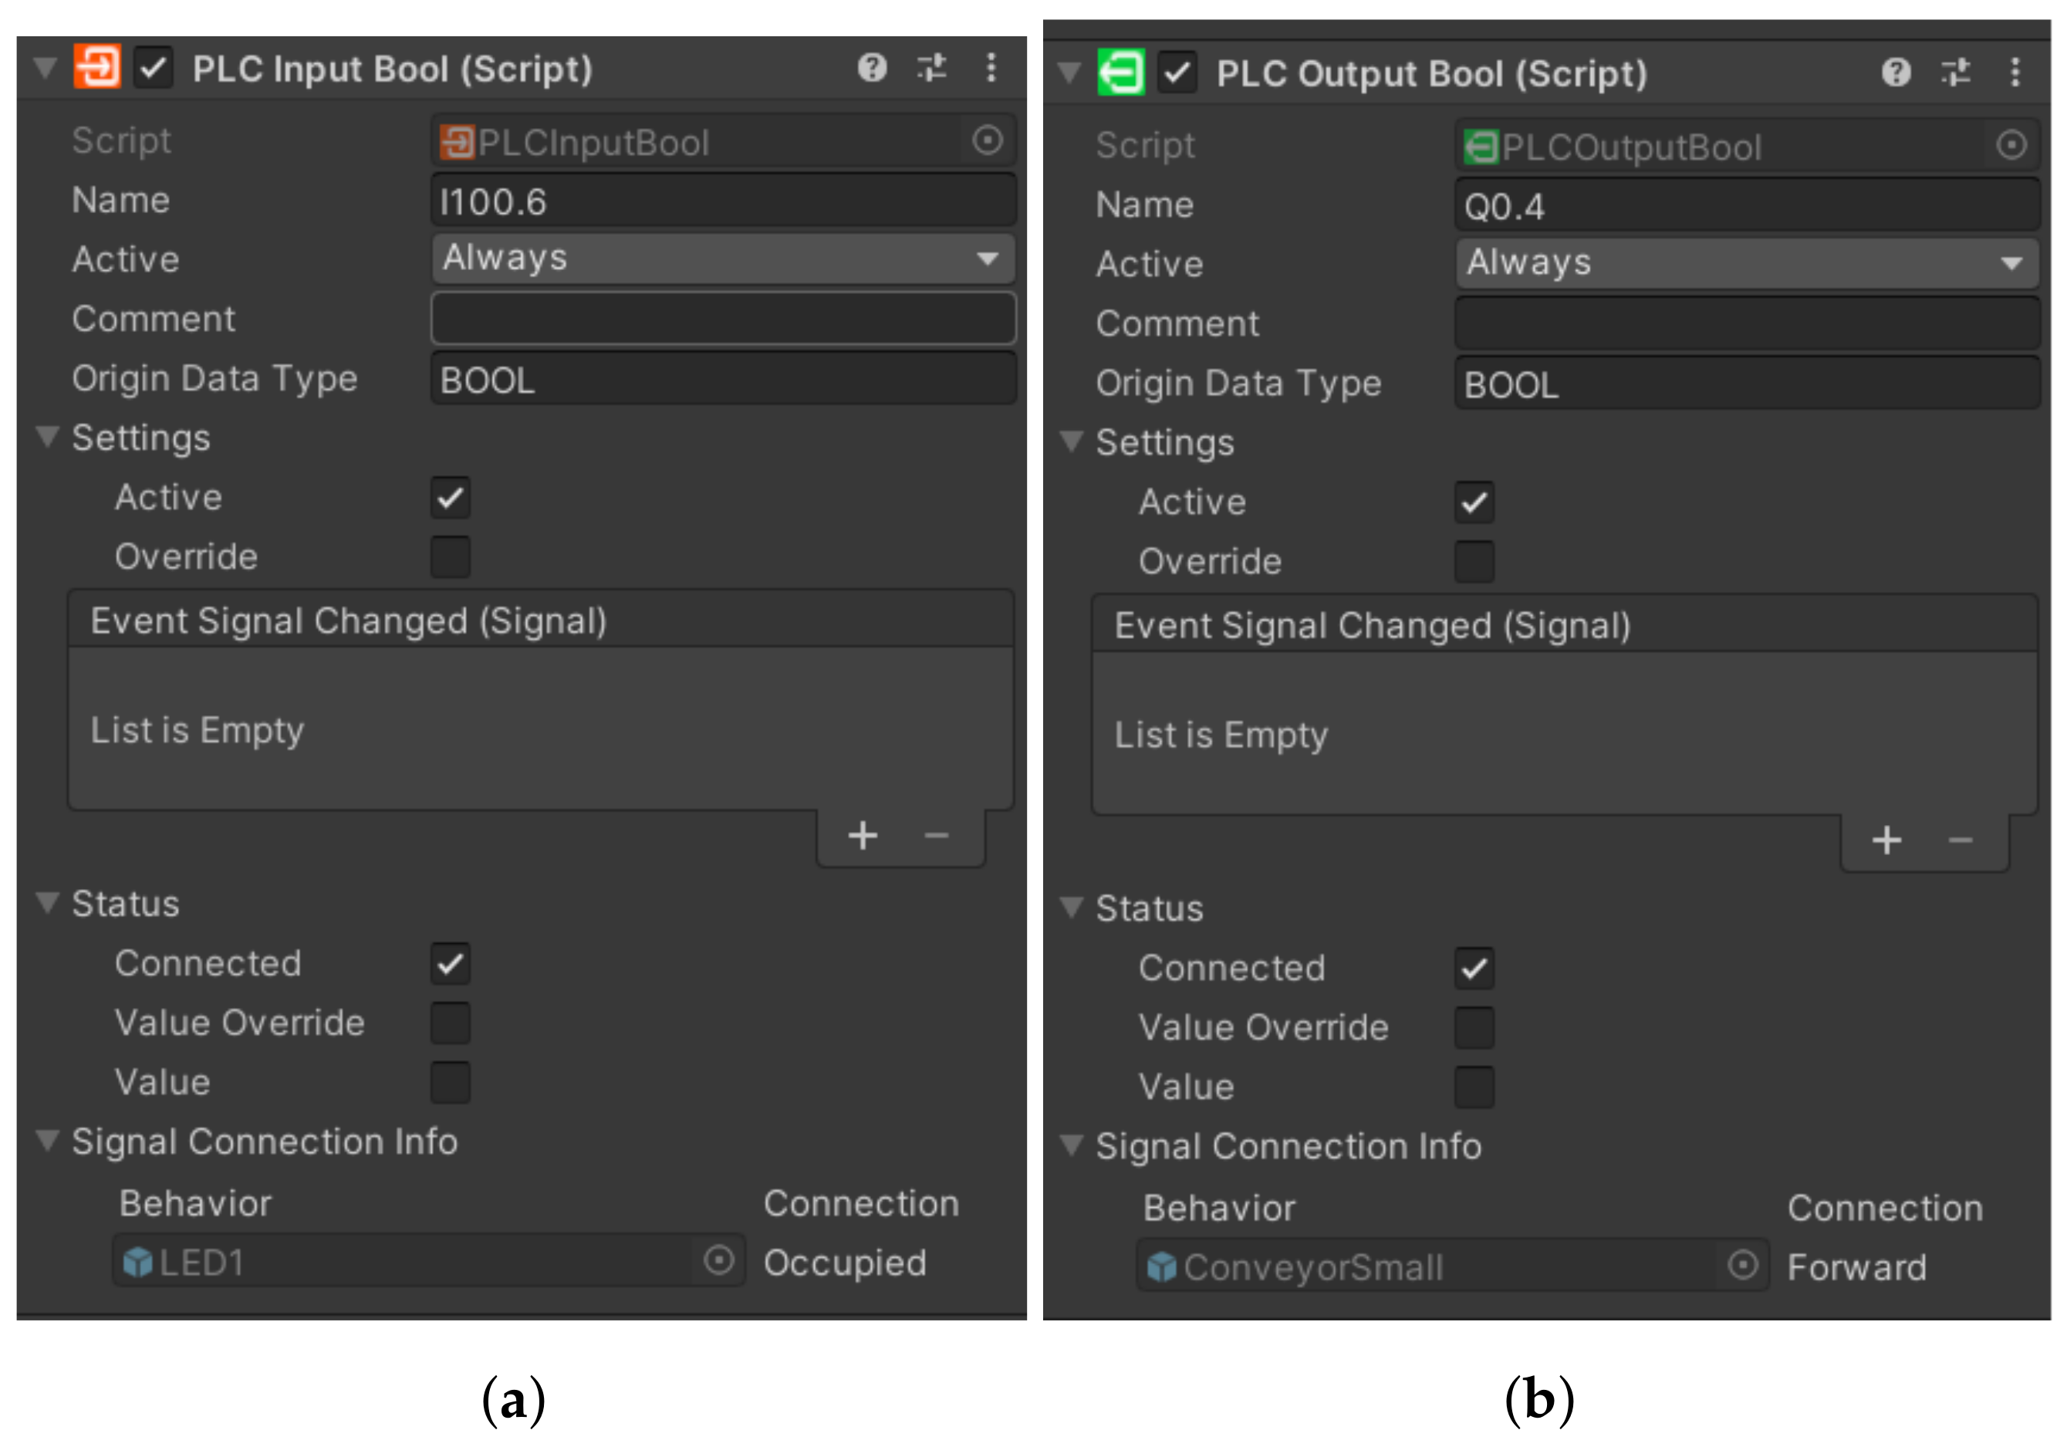
Task: Click object picker next to PLCInputBool script
Action: [988, 140]
